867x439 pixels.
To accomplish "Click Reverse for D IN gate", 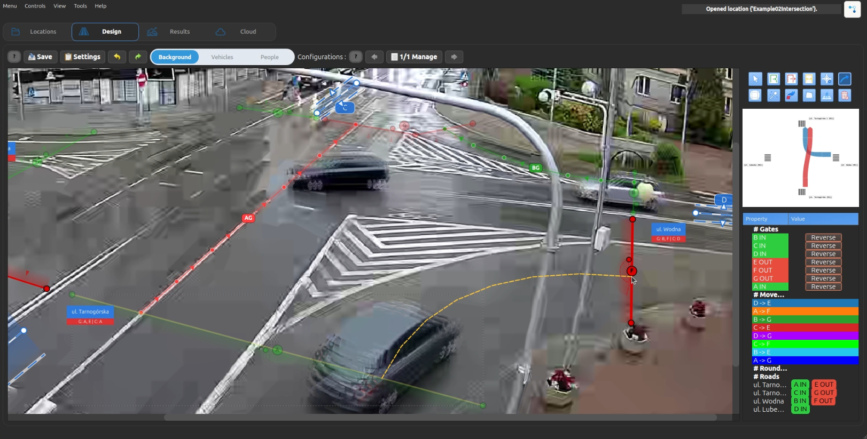I will 823,254.
